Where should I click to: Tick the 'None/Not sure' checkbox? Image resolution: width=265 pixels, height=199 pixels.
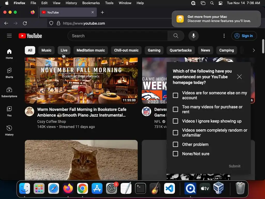pyautogui.click(x=175, y=154)
